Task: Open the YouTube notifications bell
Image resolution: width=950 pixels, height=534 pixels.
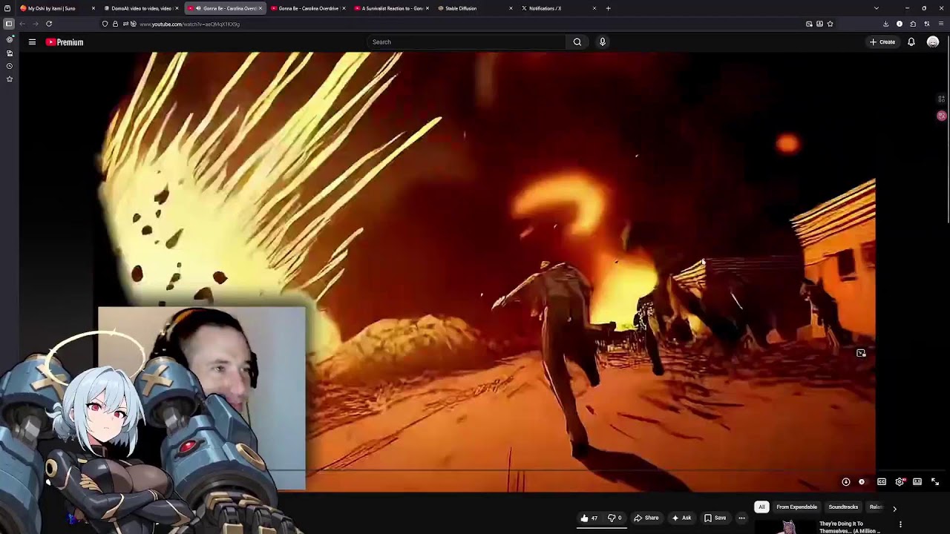Action: 911,42
